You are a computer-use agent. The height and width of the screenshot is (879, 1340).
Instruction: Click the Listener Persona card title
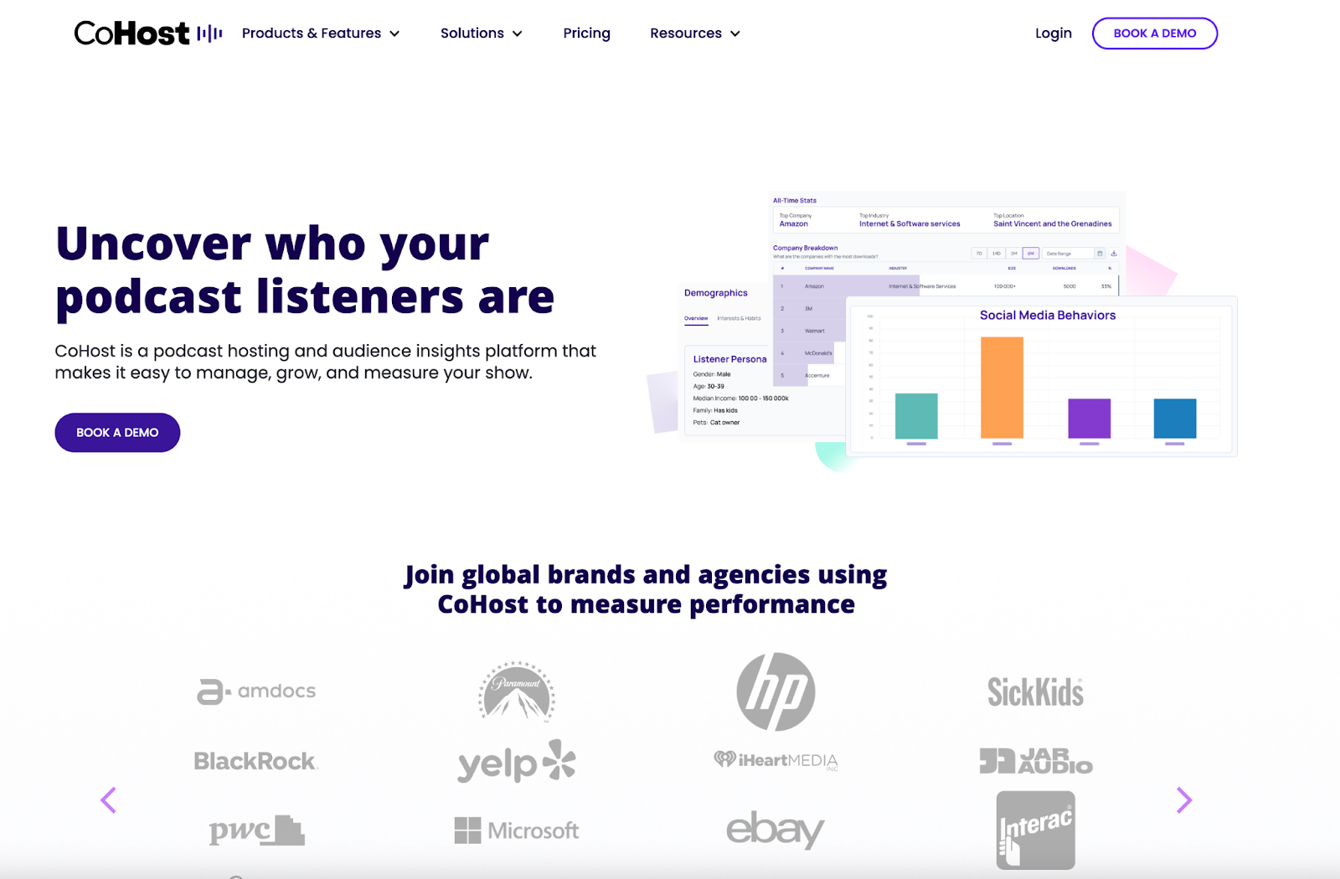pos(729,359)
